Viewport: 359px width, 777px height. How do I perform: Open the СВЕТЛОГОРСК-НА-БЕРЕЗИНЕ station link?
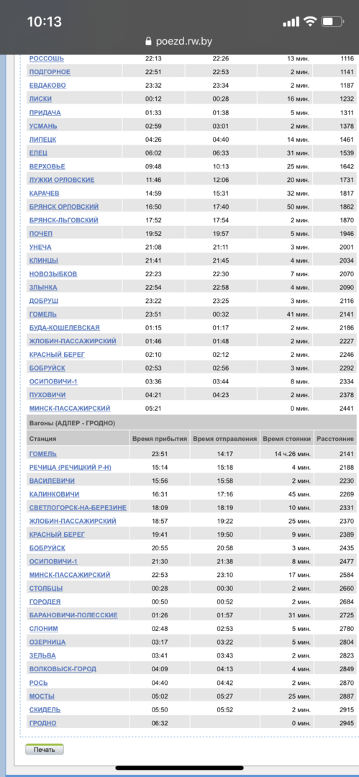pyautogui.click(x=78, y=507)
